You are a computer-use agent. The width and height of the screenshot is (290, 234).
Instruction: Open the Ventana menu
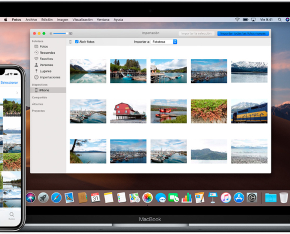coord(103,20)
